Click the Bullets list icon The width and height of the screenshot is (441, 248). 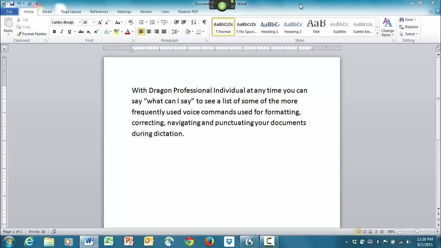pyautogui.click(x=141, y=22)
